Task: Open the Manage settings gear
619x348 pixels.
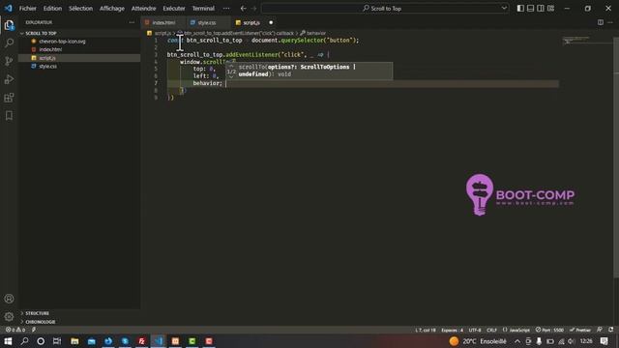Action: 9,316
